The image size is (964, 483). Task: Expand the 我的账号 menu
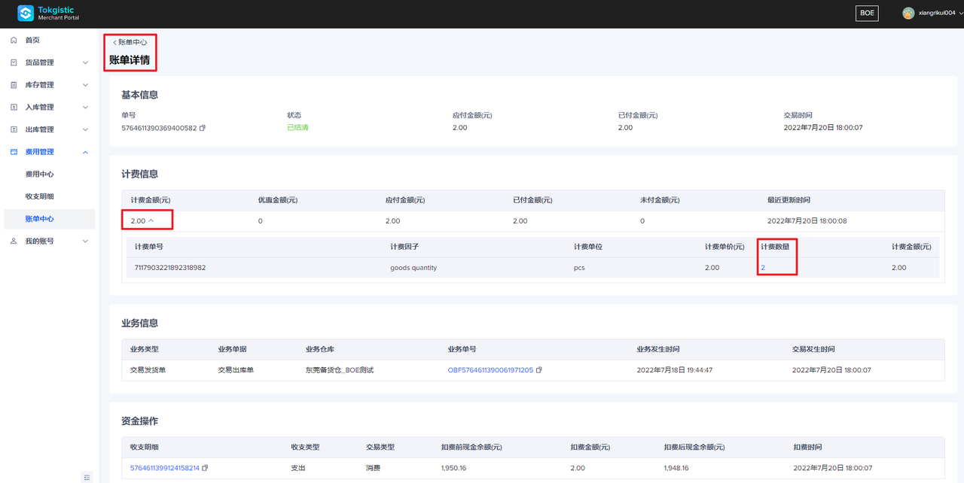85,241
